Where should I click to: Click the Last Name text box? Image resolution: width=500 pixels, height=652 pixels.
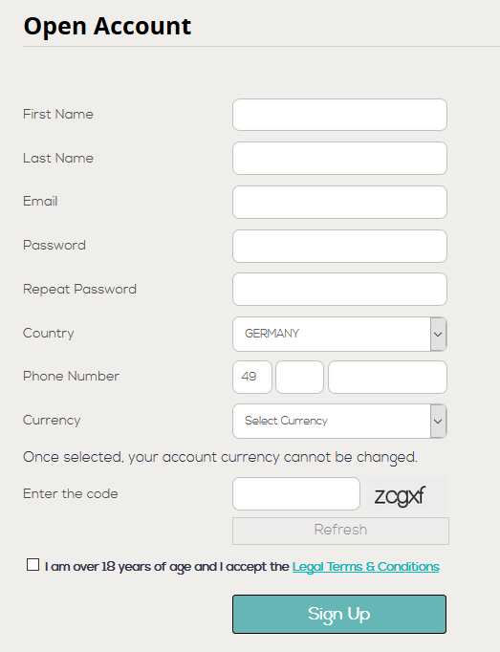339,159
